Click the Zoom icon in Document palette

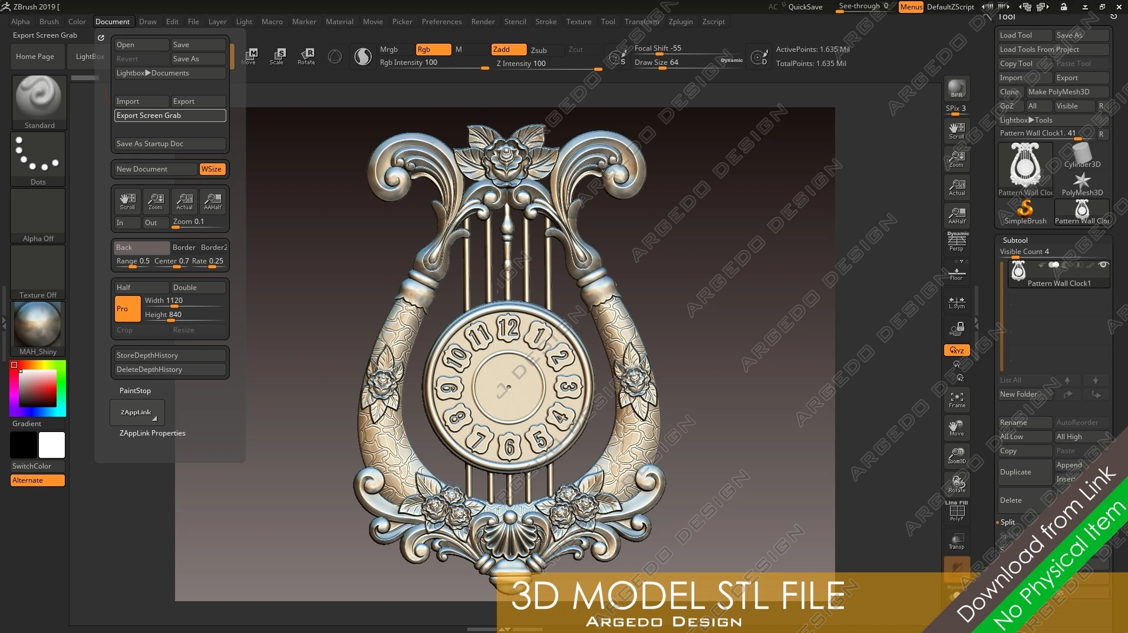pos(156,201)
